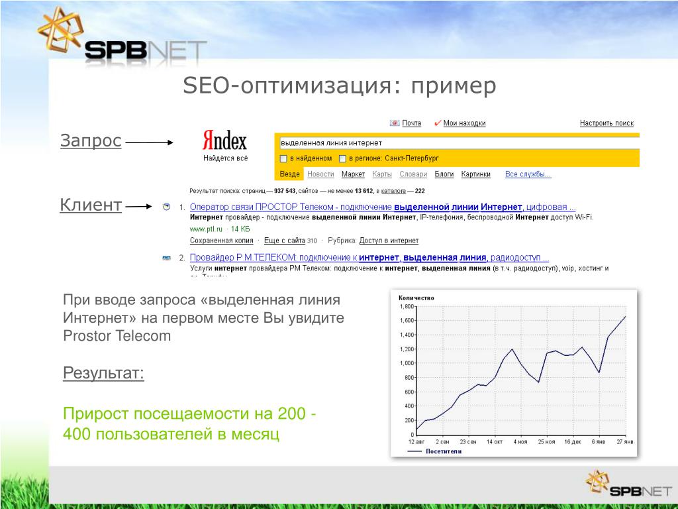Select the Везде search tab
The image size is (678, 509).
(x=290, y=174)
